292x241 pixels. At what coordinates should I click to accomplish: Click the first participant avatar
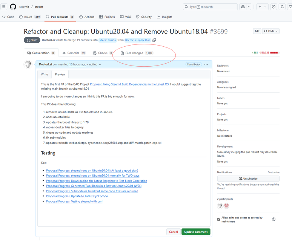coord(220,206)
